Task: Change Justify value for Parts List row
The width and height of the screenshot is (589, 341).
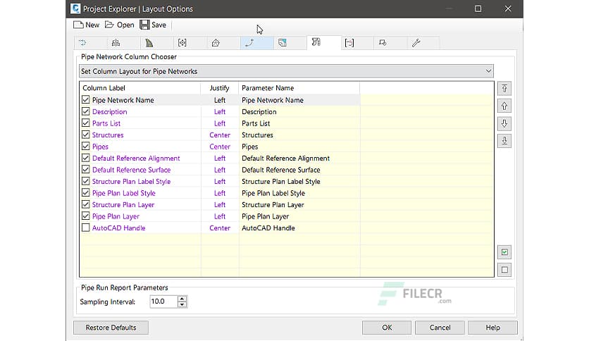Action: pos(220,123)
